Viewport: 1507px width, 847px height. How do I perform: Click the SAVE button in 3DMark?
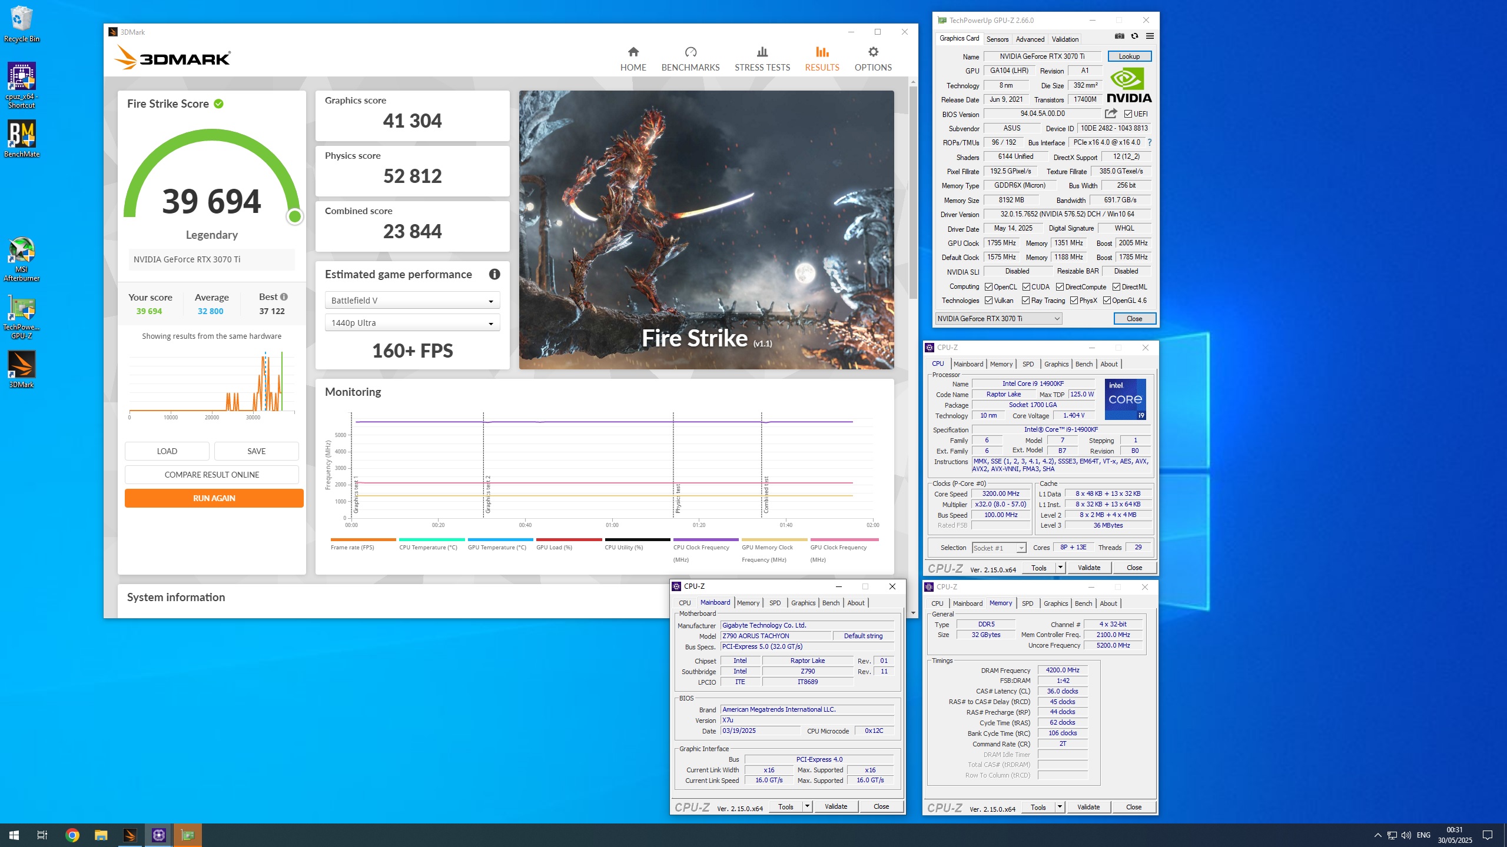click(x=256, y=451)
